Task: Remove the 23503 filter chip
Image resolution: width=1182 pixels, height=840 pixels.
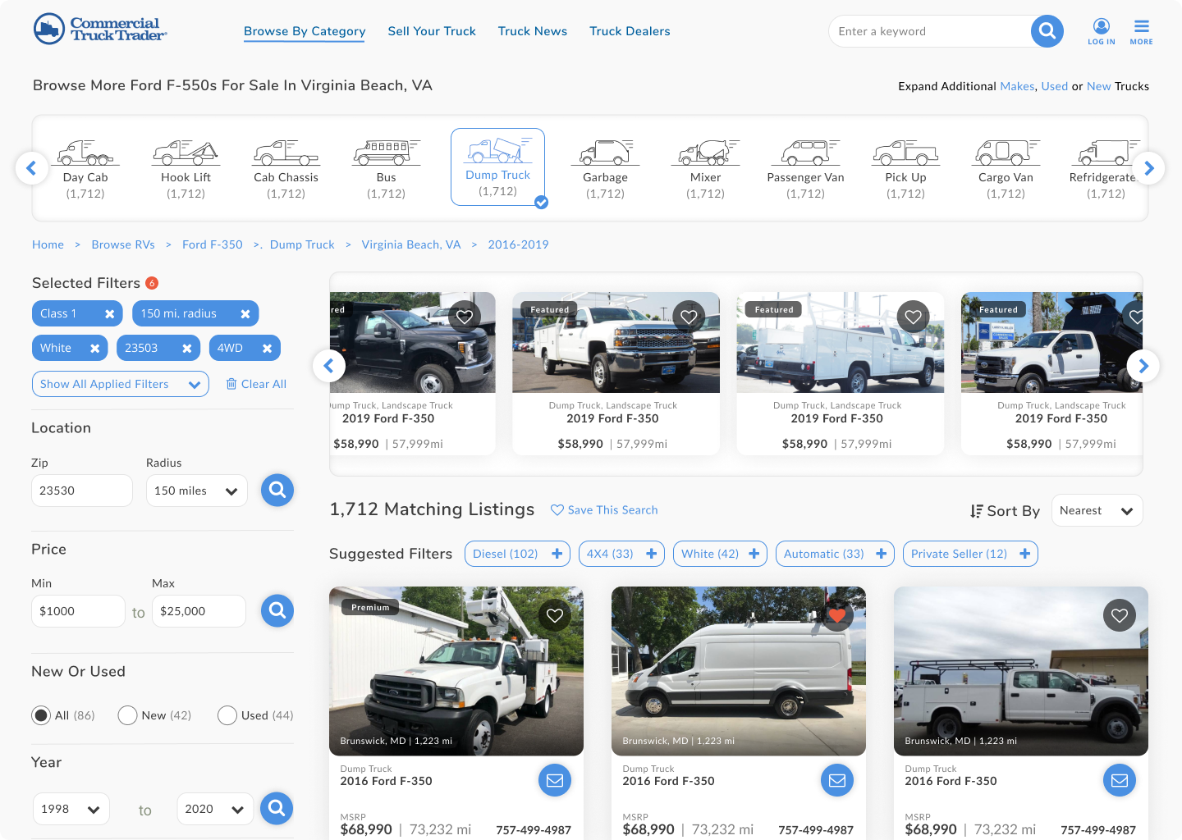Action: 186,349
